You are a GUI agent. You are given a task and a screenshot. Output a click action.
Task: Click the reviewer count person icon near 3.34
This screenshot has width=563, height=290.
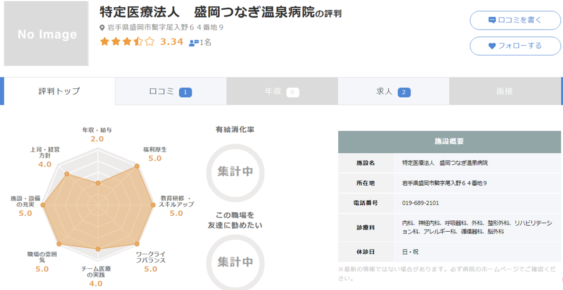(191, 42)
